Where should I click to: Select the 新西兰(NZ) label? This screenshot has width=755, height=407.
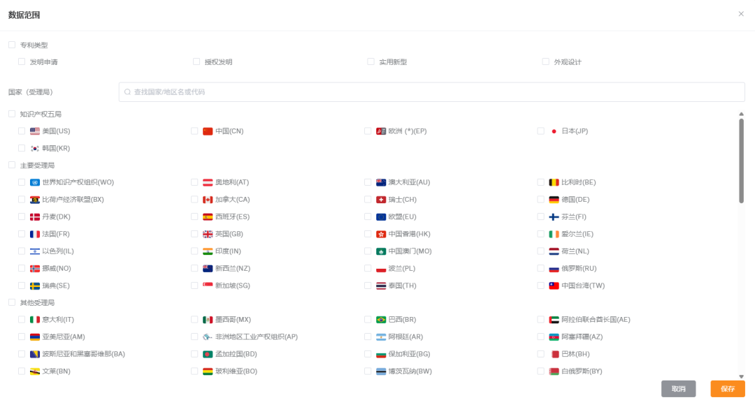coord(233,269)
